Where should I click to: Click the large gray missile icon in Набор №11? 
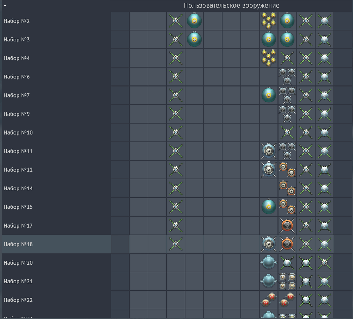coord(269,151)
